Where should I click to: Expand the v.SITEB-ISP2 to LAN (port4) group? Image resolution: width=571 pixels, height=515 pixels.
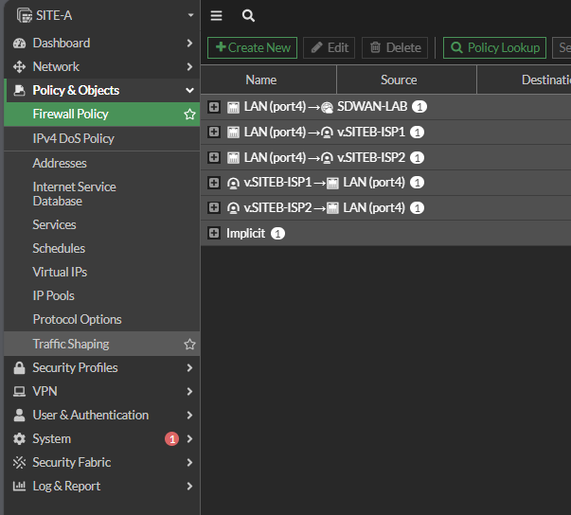click(x=214, y=207)
